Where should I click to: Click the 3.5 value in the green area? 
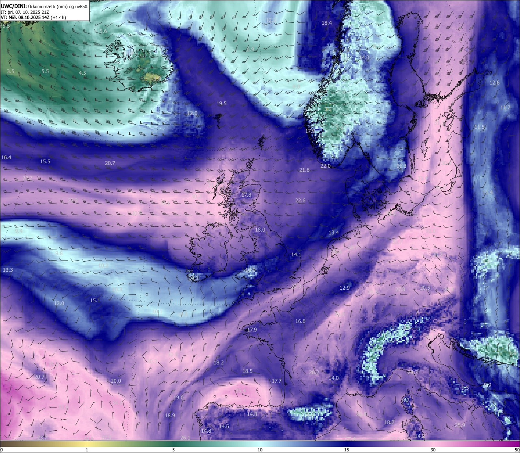11,71
